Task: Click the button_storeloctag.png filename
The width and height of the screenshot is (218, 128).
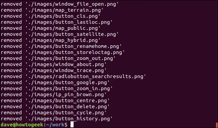Action: coord(89,53)
